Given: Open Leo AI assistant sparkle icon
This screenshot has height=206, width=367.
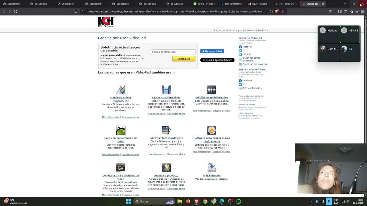Looking at the screenshot, I should (351, 11).
